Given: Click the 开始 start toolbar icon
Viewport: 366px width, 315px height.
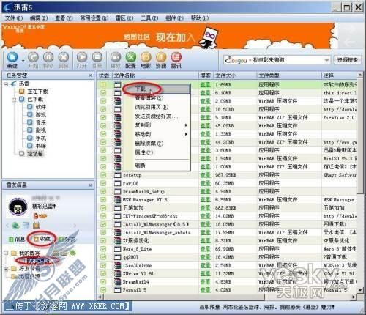Looking at the screenshot, I should (x=33, y=58).
